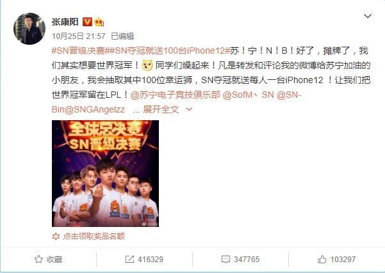The height and width of the screenshot is (273, 385).
Task: Open 点击领取奖品名额 prize link
Action: tap(94, 237)
